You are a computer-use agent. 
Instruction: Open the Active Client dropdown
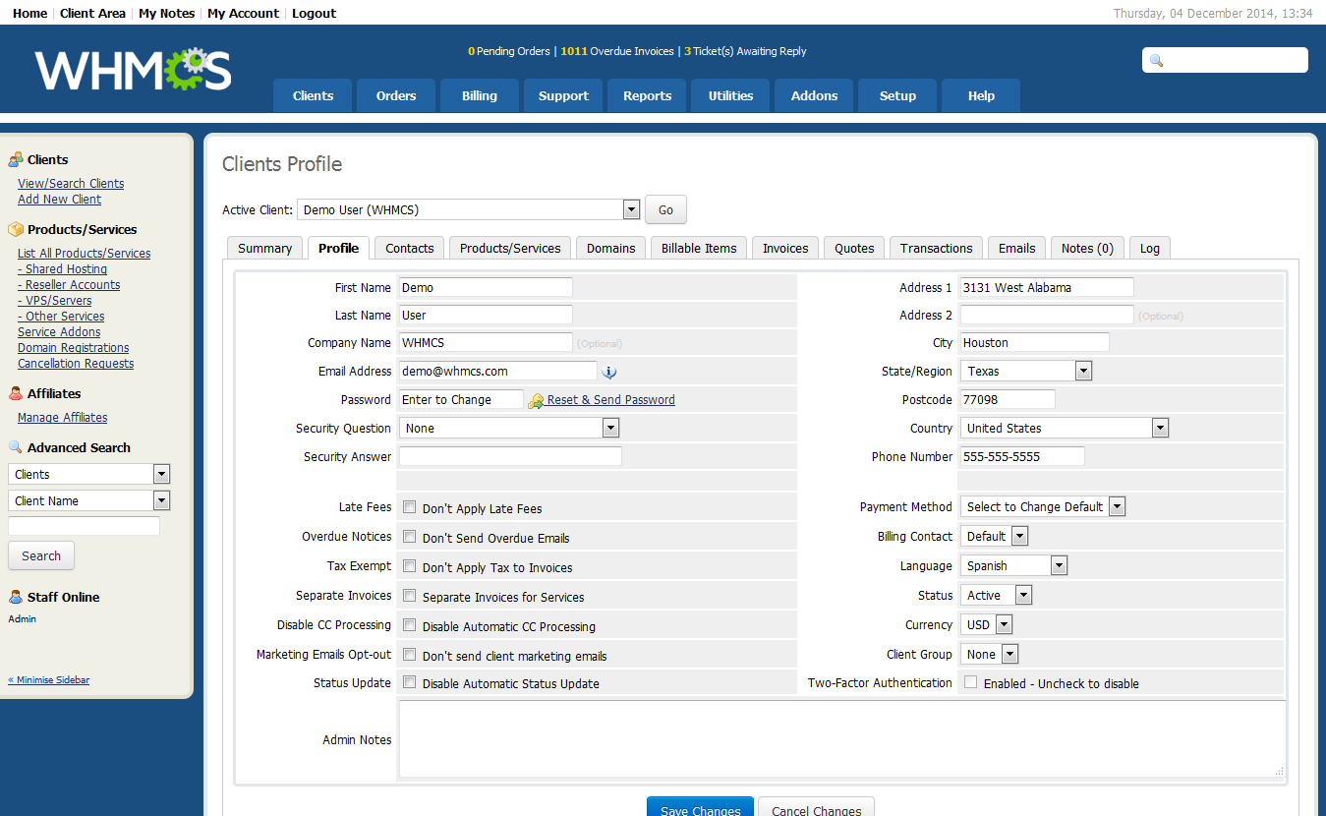469,209
